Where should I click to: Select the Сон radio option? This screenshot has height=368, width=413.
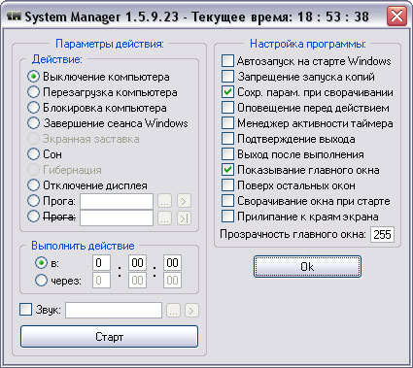click(x=33, y=154)
